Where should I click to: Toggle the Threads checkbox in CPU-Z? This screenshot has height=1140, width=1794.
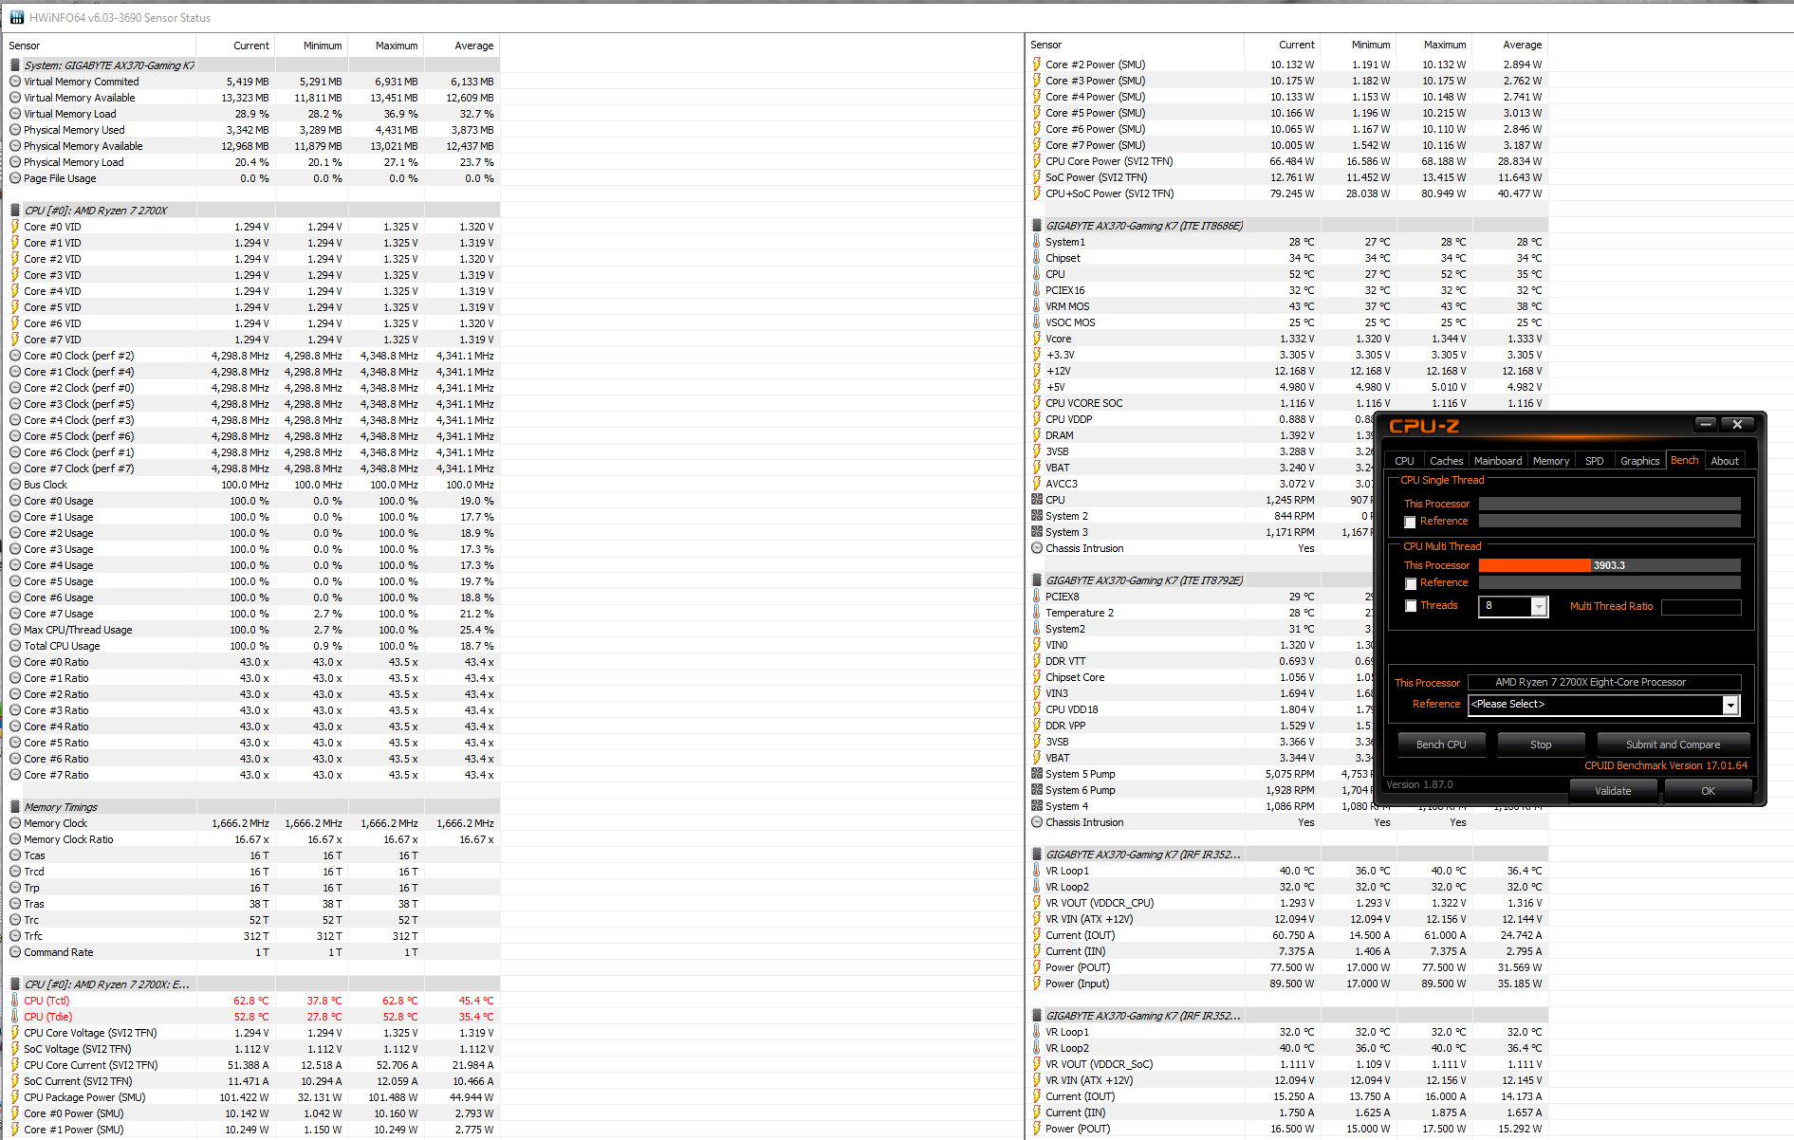tap(1410, 606)
